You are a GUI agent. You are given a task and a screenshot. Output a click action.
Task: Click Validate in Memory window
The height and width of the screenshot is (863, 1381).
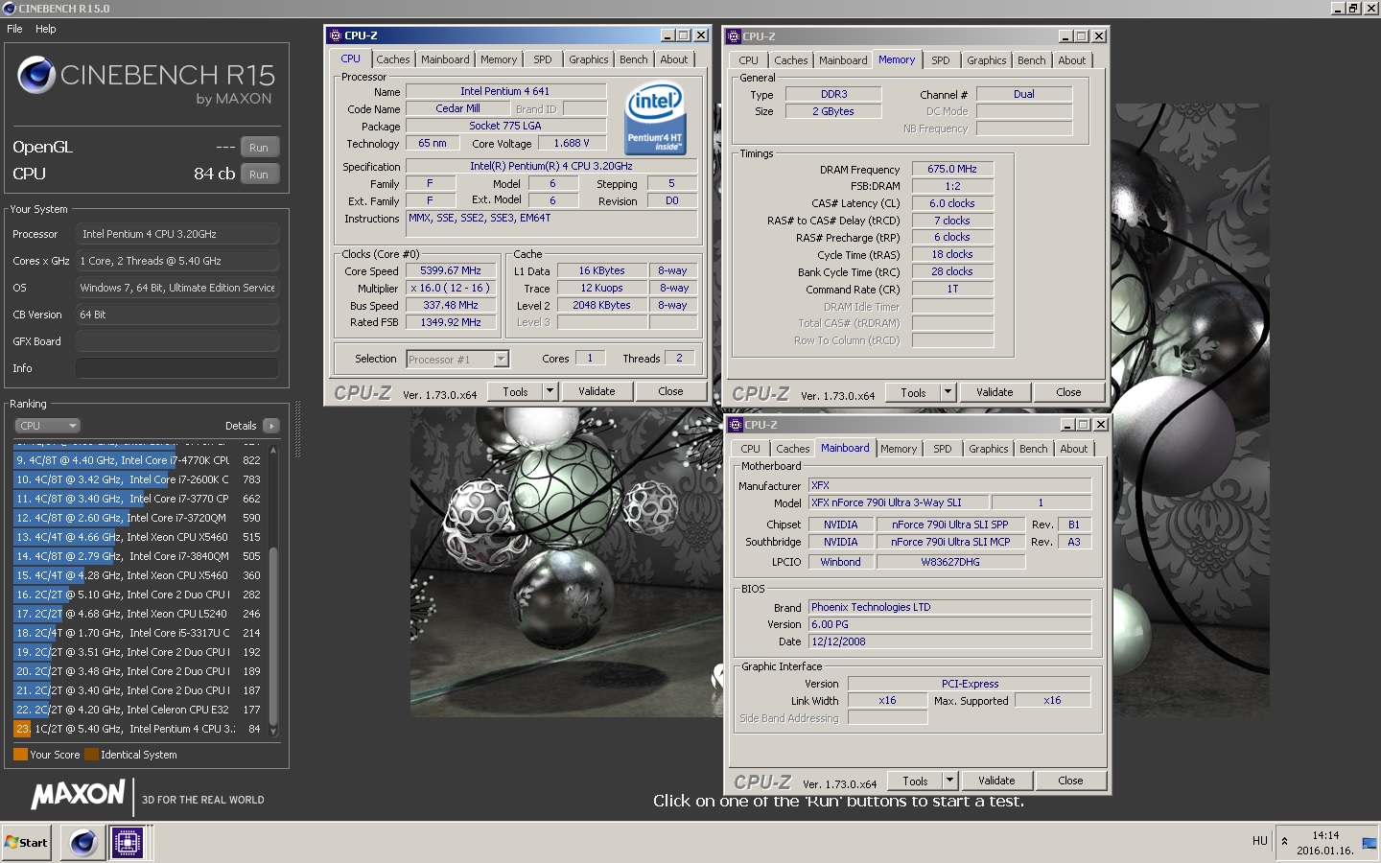point(995,392)
